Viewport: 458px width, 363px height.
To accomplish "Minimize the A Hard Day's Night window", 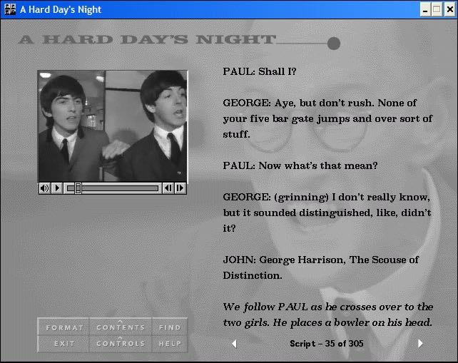I will [425, 10].
